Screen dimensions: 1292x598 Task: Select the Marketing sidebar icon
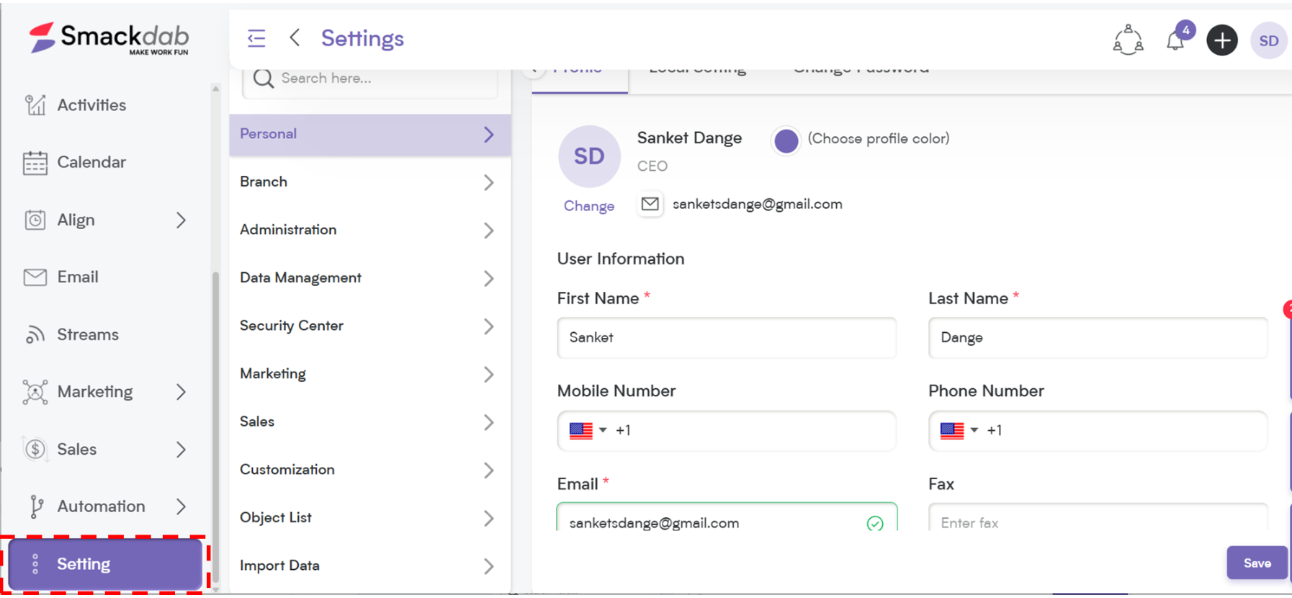(35, 392)
